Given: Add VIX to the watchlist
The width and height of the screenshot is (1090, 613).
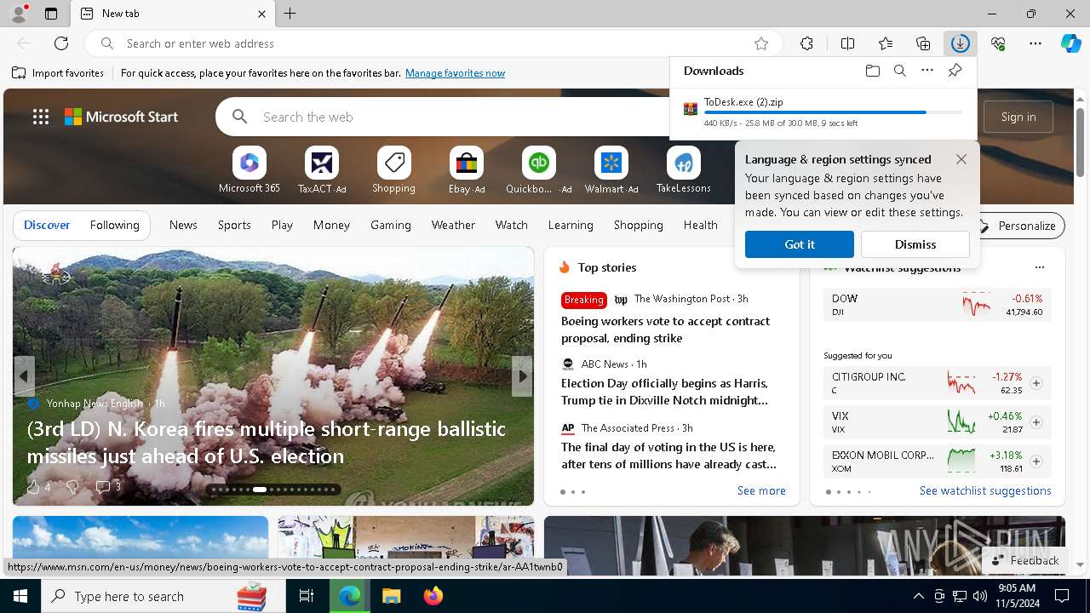Looking at the screenshot, I should coord(1036,422).
